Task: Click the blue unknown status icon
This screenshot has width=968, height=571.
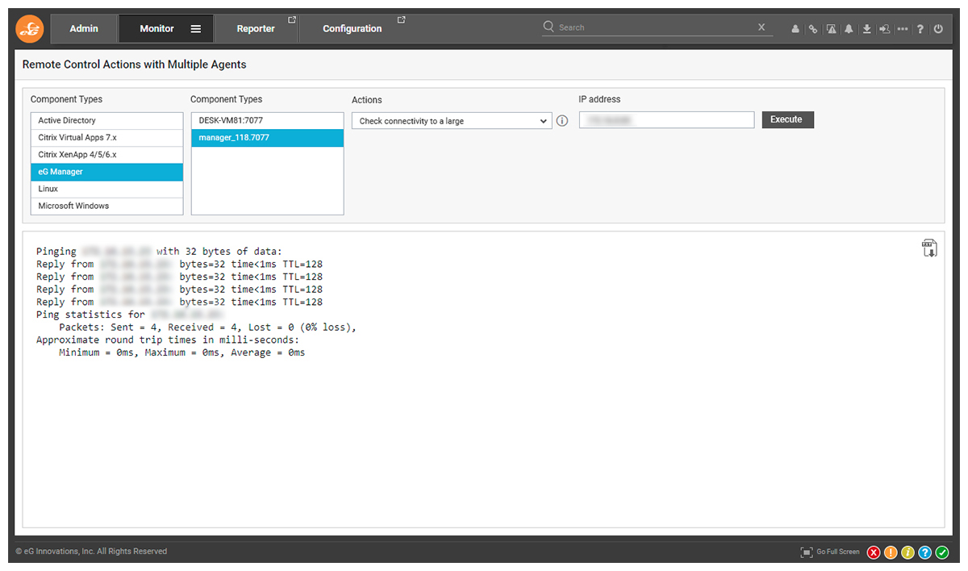Action: pos(924,552)
